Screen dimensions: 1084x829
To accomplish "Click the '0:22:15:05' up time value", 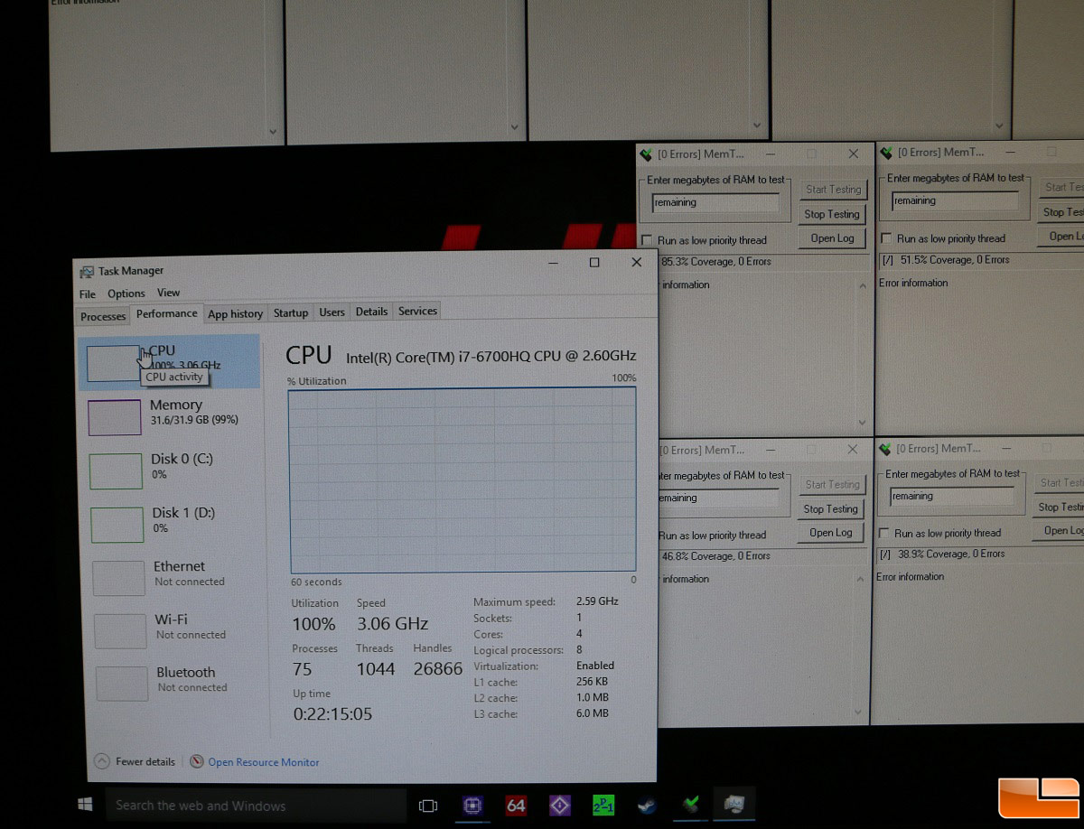I will tap(332, 714).
